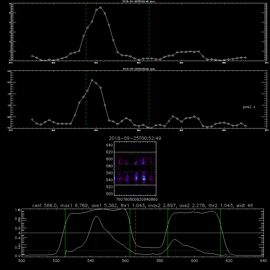
Task: Click the 'widt 46' value
Action: (x=245, y=205)
